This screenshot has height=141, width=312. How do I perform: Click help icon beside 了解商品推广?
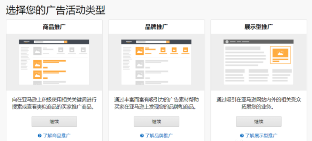click(40, 136)
